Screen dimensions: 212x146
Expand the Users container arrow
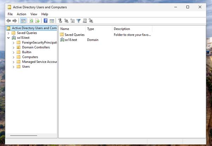(13, 67)
